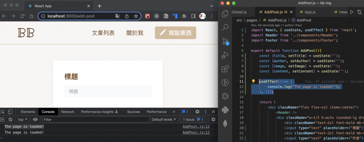Click the 寫點東西 write button
Viewport: 364px width, 142px height.
(x=176, y=33)
